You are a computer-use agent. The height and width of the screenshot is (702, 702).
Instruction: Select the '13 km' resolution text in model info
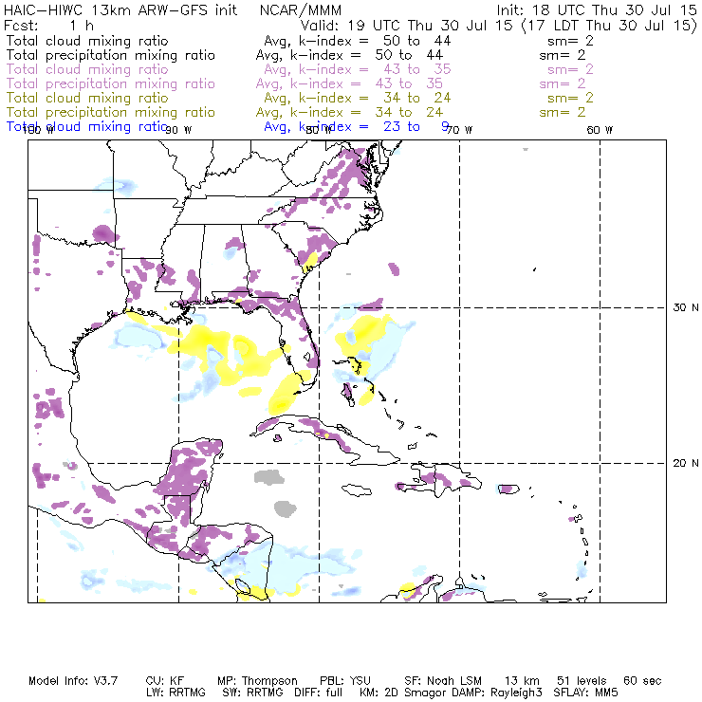(x=522, y=681)
